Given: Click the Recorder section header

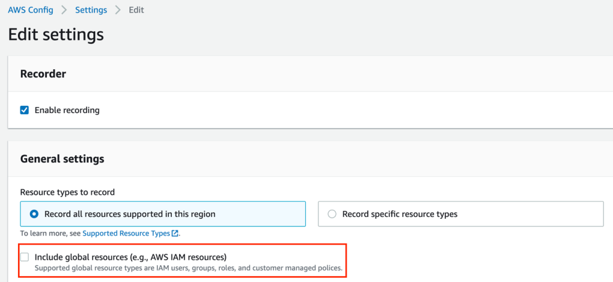Looking at the screenshot, I should click(x=43, y=74).
